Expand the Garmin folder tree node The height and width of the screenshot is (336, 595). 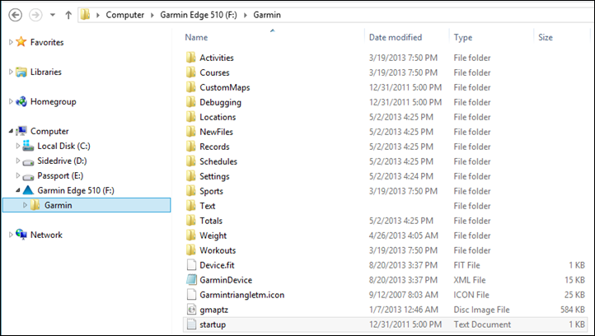25,205
